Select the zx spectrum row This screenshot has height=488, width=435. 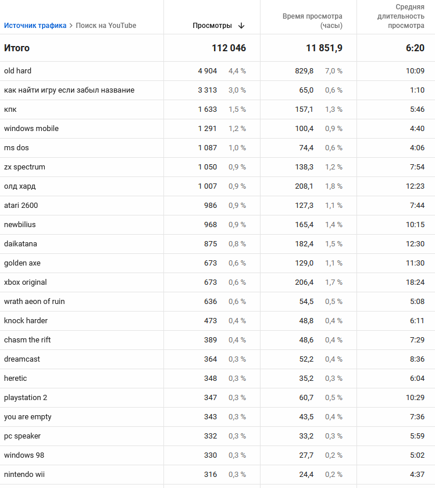[217, 167]
